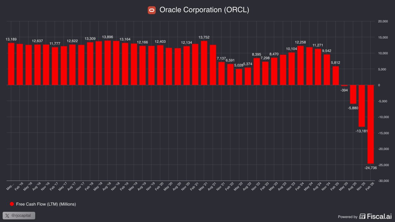Click the '8,470' data label

tap(274, 54)
